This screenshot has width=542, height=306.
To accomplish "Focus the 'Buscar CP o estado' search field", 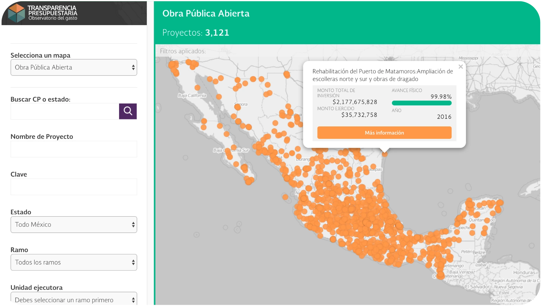I will click(65, 111).
